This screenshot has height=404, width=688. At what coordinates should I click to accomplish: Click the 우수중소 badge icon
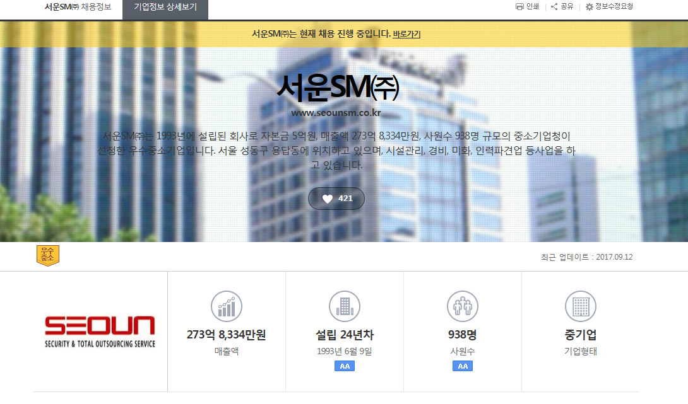(x=48, y=255)
